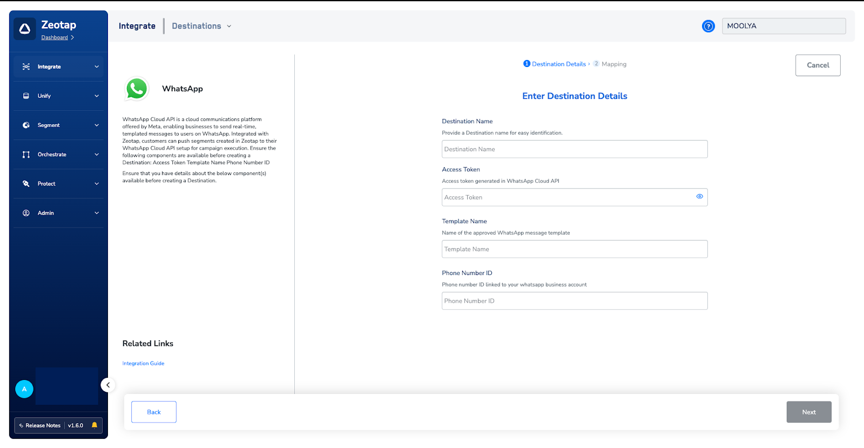Image resolution: width=864 pixels, height=448 pixels.
Task: Focus the Template Name input field
Action: [575, 249]
